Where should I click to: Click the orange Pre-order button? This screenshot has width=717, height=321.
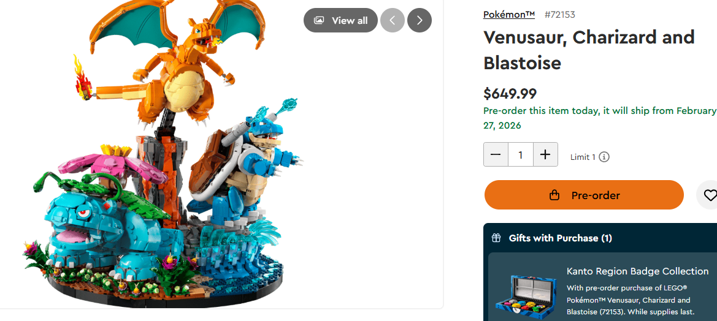(x=584, y=195)
